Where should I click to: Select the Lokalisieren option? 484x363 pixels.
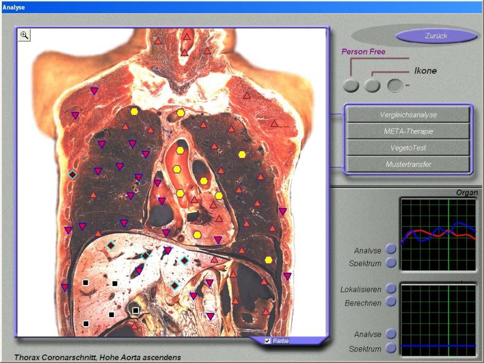click(x=391, y=289)
